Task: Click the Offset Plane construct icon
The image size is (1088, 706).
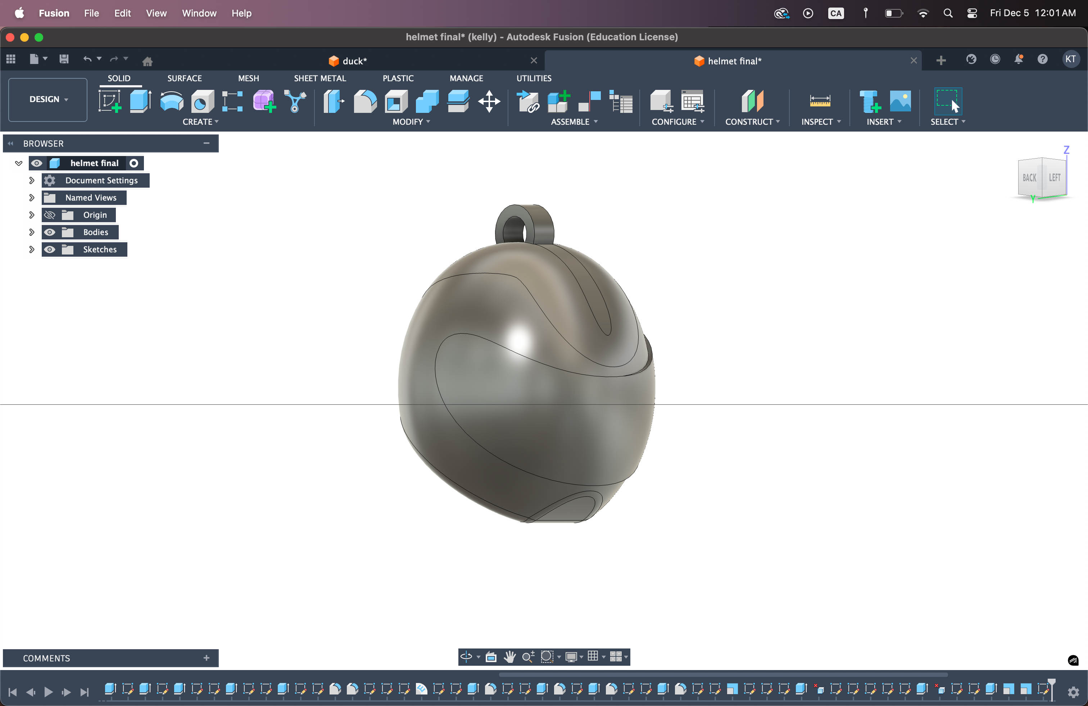Action: tap(752, 101)
